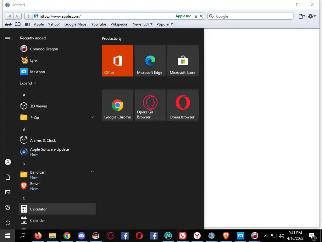322x242 pixels.
Task: Launch Brave from the app list
Action: pos(58,186)
